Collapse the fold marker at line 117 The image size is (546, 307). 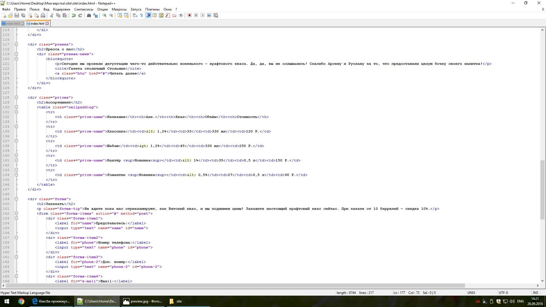pos(16,44)
